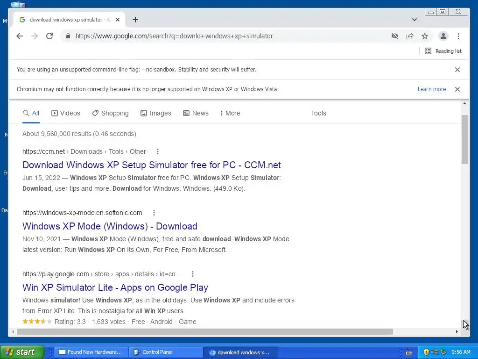Open options dots for ccm.net result

tap(158, 151)
